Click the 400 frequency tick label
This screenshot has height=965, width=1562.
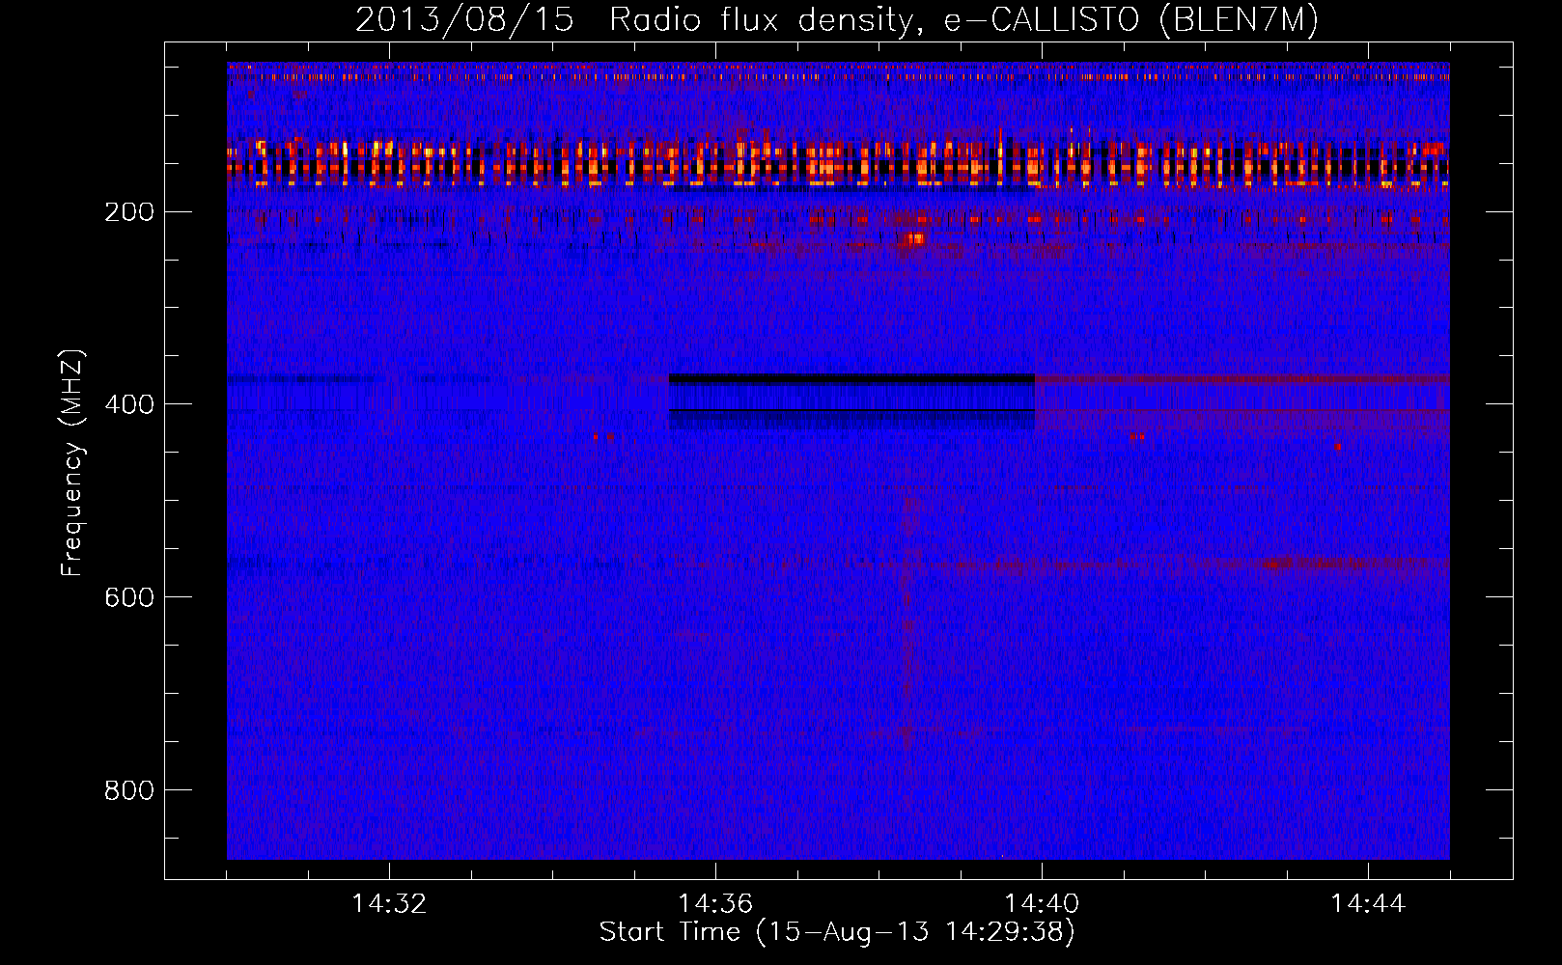pos(129,404)
